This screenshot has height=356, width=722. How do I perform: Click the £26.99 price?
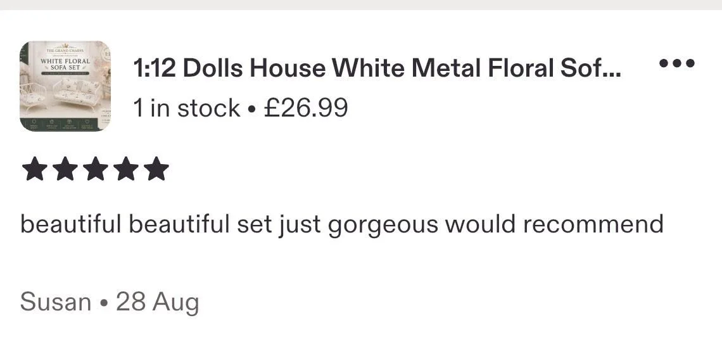pos(306,108)
